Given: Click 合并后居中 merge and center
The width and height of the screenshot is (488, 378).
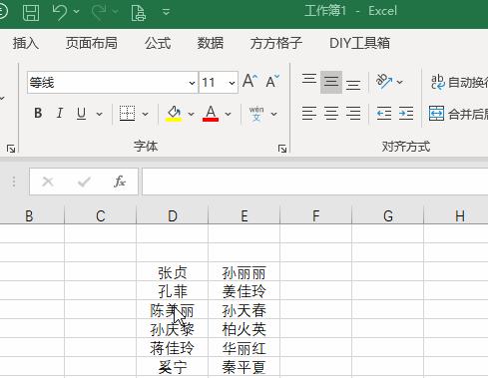Looking at the screenshot, I should [458, 114].
